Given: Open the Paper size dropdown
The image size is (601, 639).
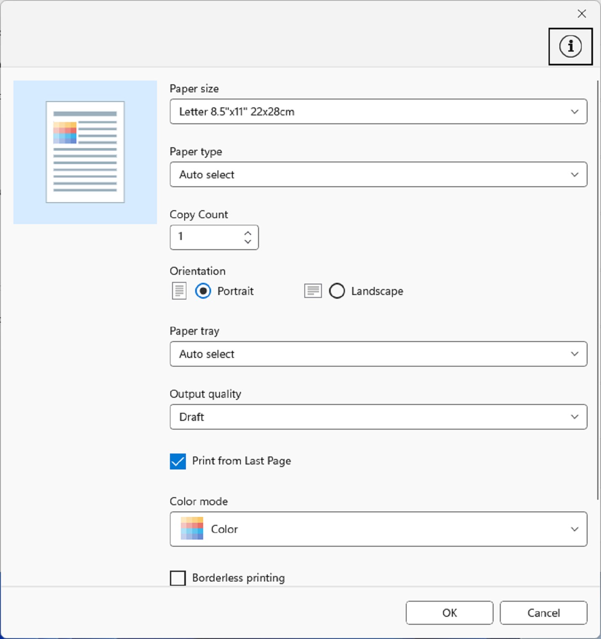Looking at the screenshot, I should [x=378, y=112].
